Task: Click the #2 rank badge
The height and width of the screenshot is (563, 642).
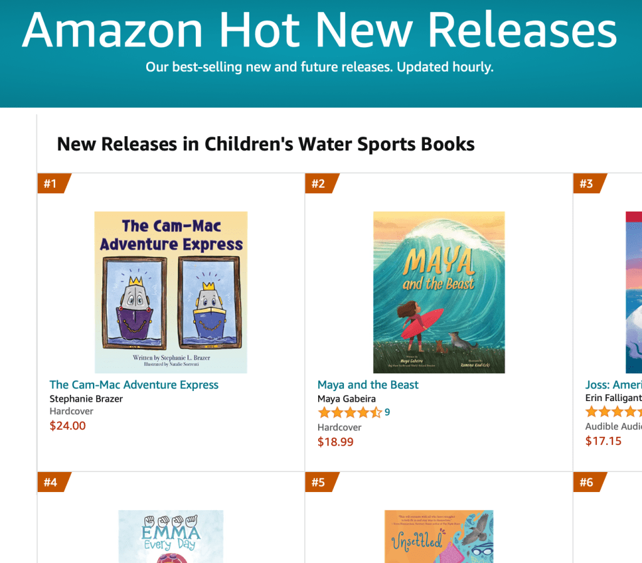Action: click(319, 184)
